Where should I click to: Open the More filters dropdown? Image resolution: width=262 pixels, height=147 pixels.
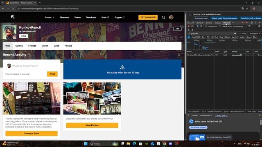tap(255, 33)
